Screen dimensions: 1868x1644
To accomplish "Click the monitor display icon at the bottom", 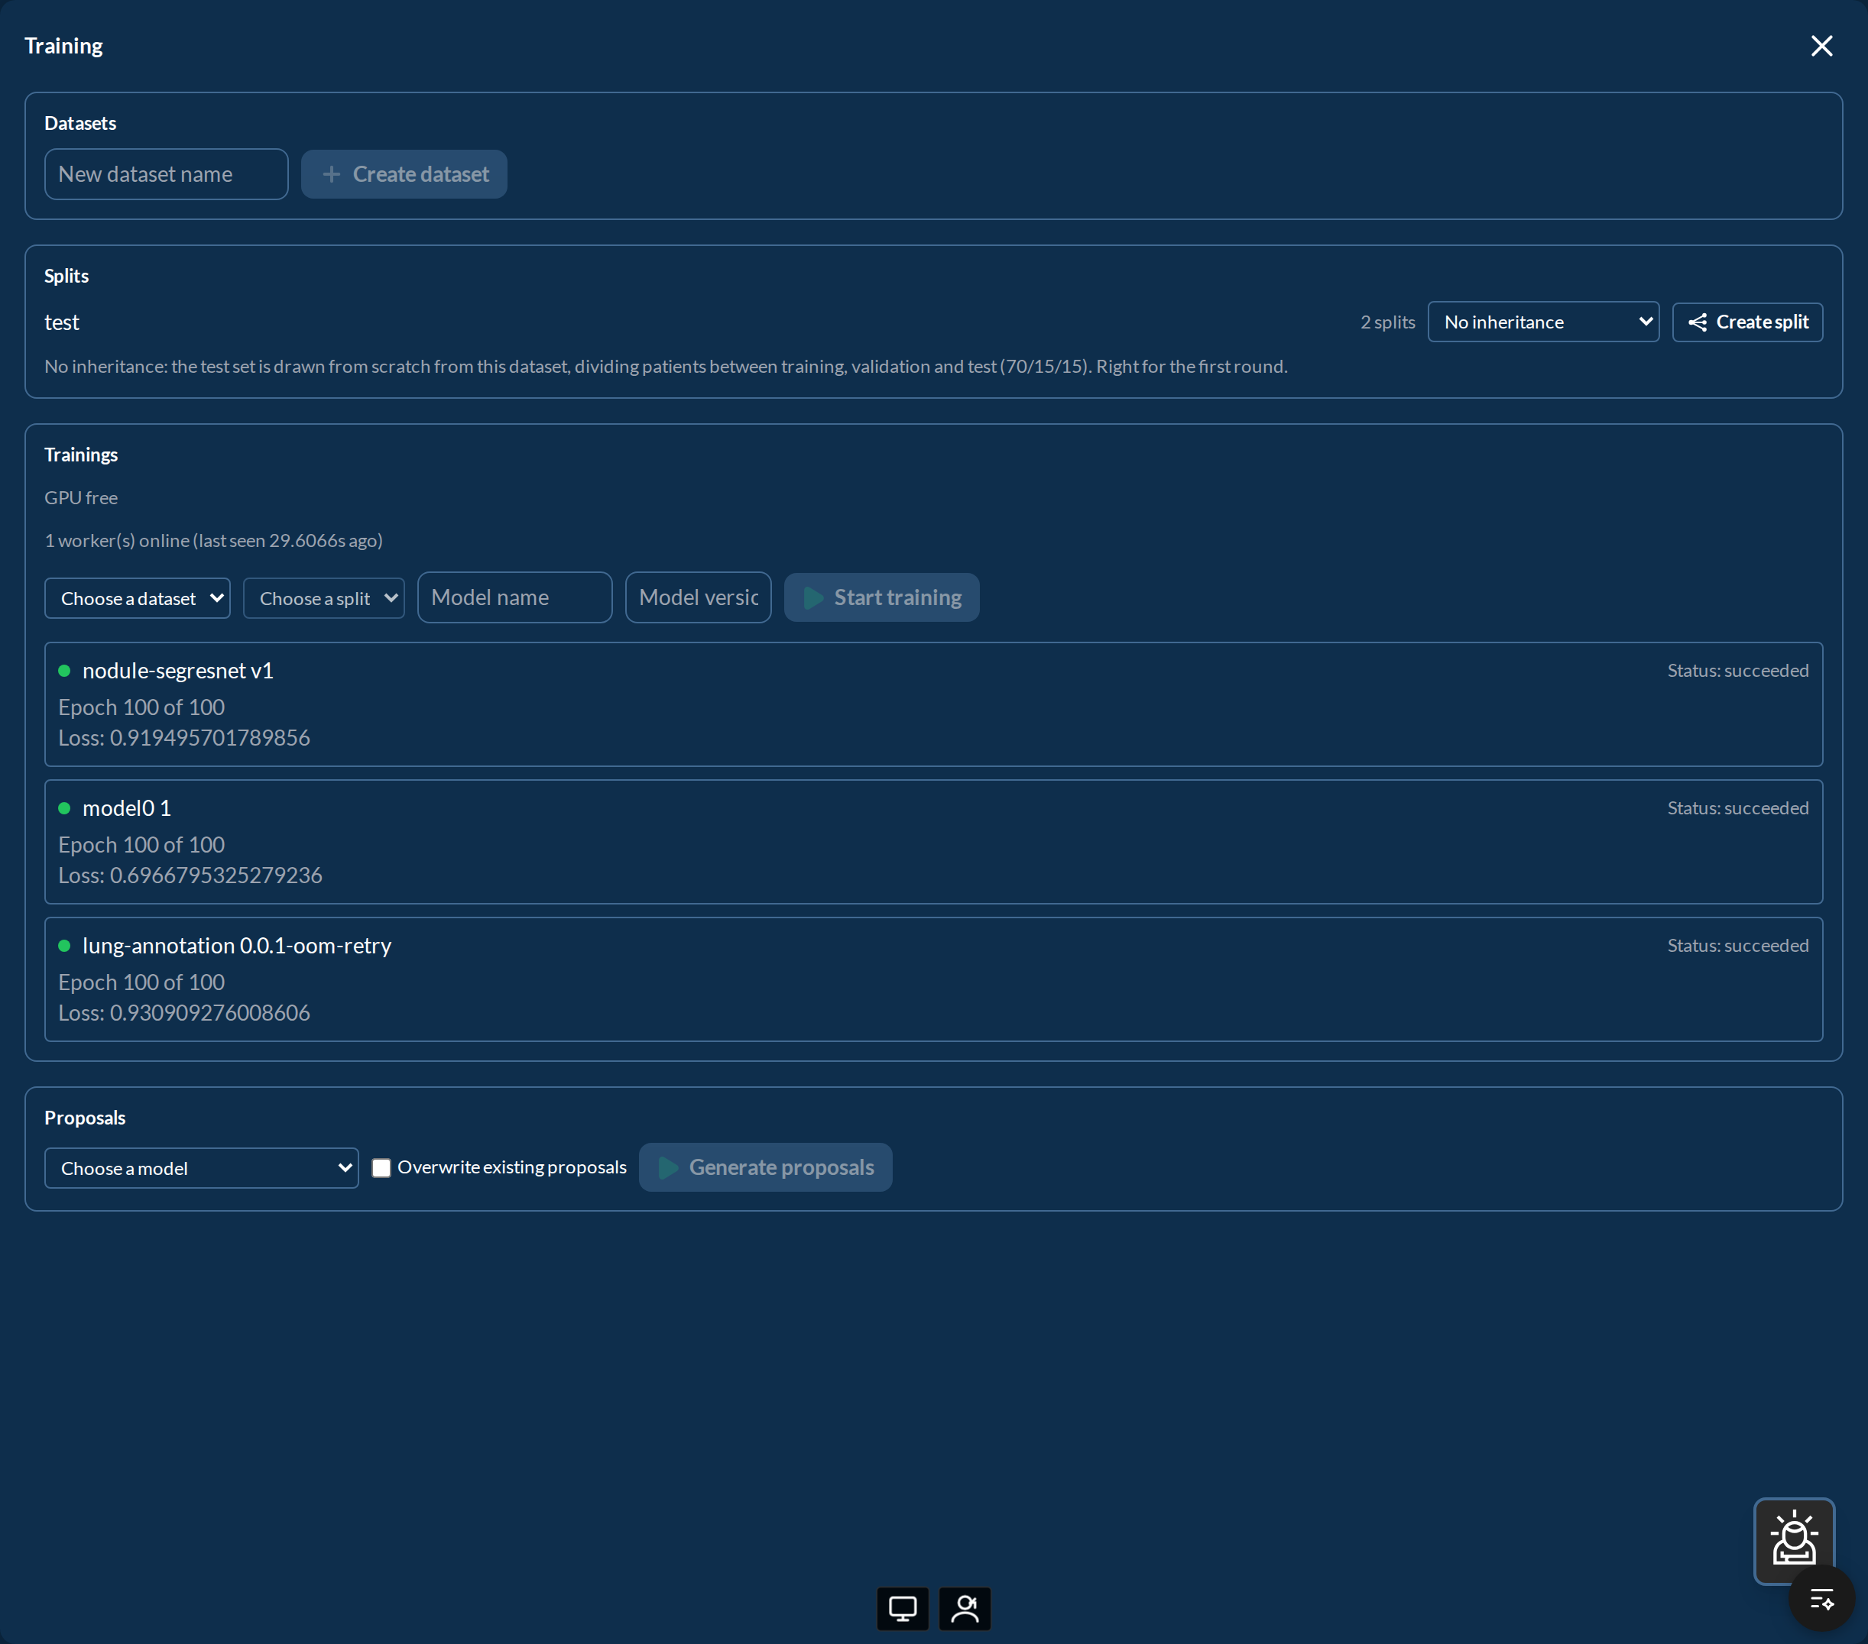I will pyautogui.click(x=902, y=1608).
